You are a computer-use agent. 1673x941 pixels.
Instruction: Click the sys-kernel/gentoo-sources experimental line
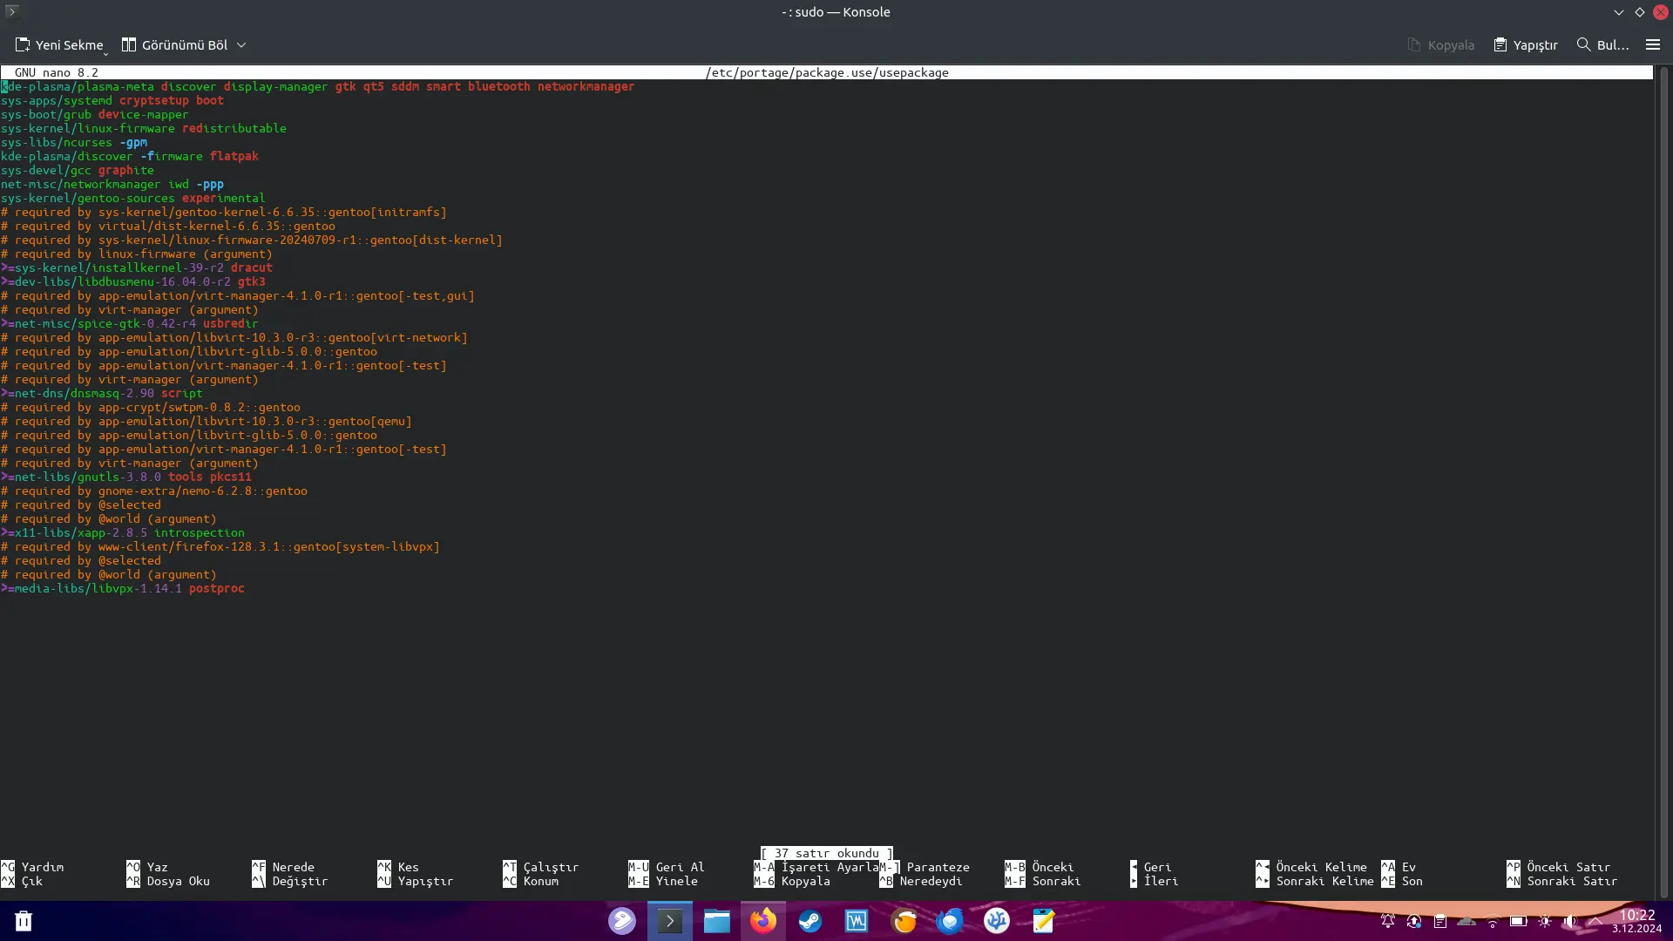tap(133, 198)
